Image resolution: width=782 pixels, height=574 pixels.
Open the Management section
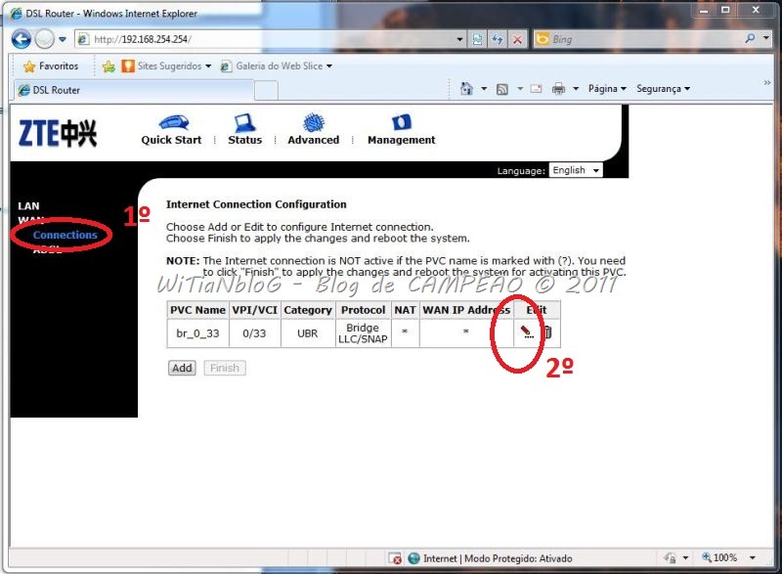click(x=402, y=130)
